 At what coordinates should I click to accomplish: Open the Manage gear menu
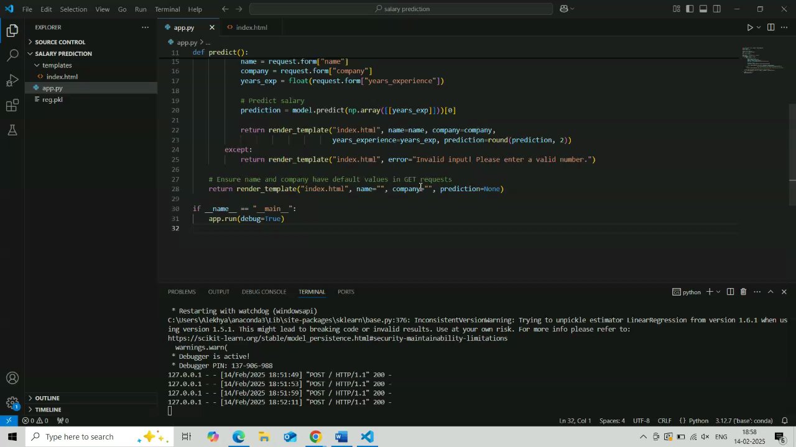coord(12,403)
